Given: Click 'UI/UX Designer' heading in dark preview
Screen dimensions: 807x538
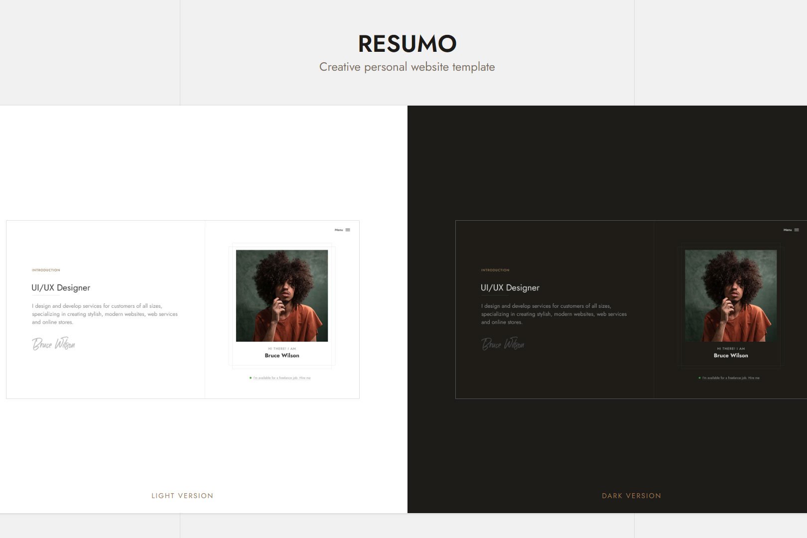Looking at the screenshot, I should [510, 288].
